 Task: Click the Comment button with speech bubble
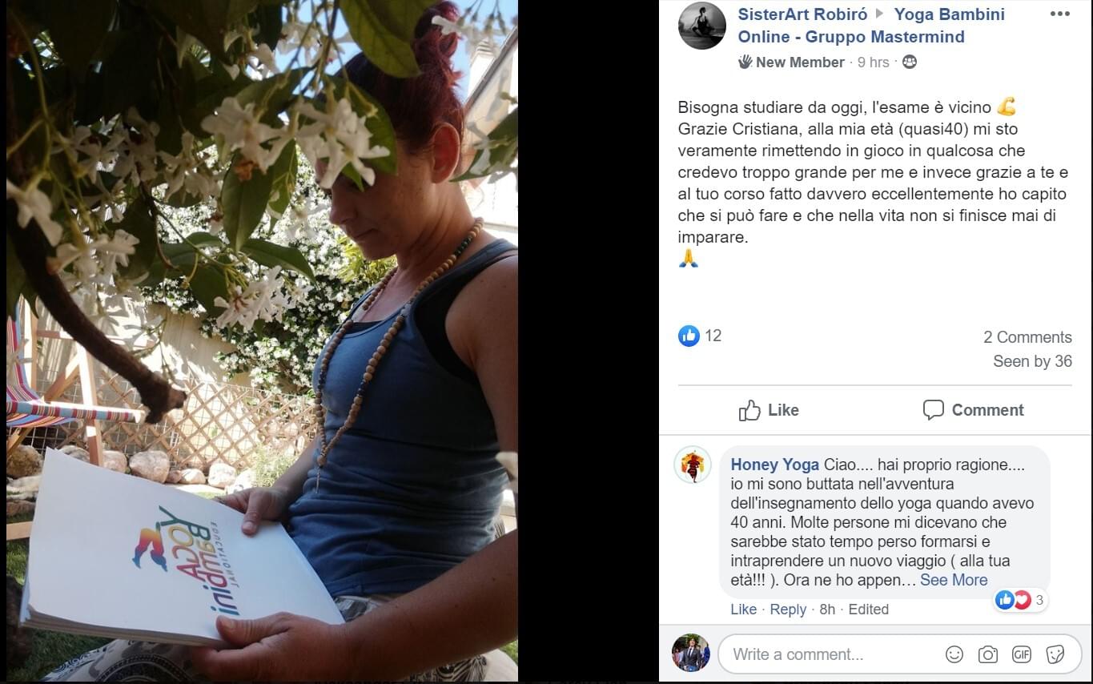coord(973,410)
